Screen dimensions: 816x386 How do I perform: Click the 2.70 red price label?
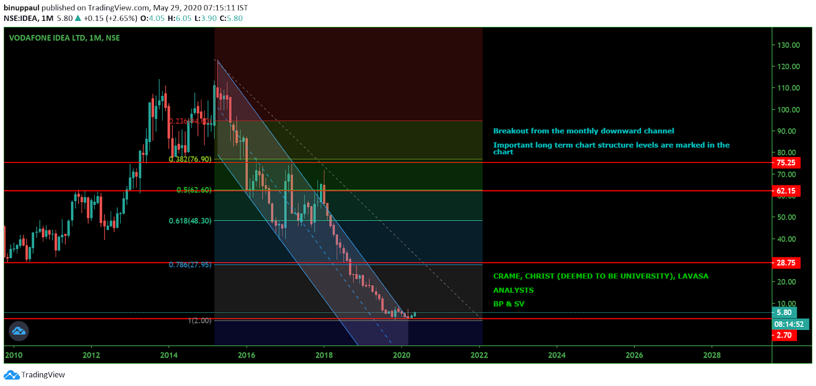pyautogui.click(x=784, y=335)
